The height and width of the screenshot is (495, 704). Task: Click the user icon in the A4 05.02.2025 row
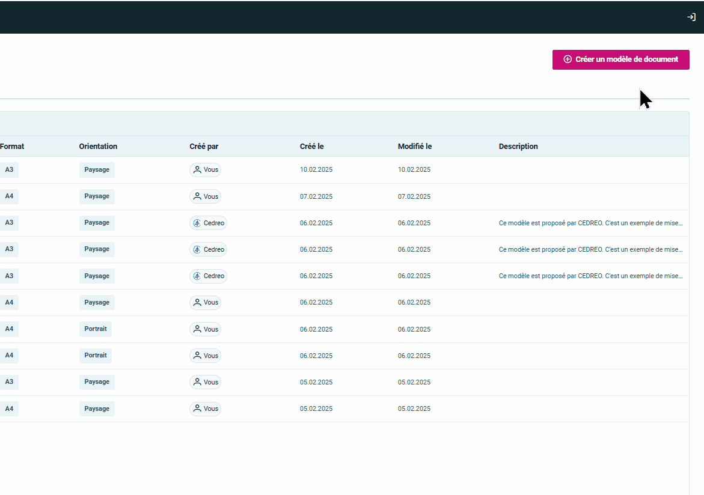pyautogui.click(x=197, y=409)
